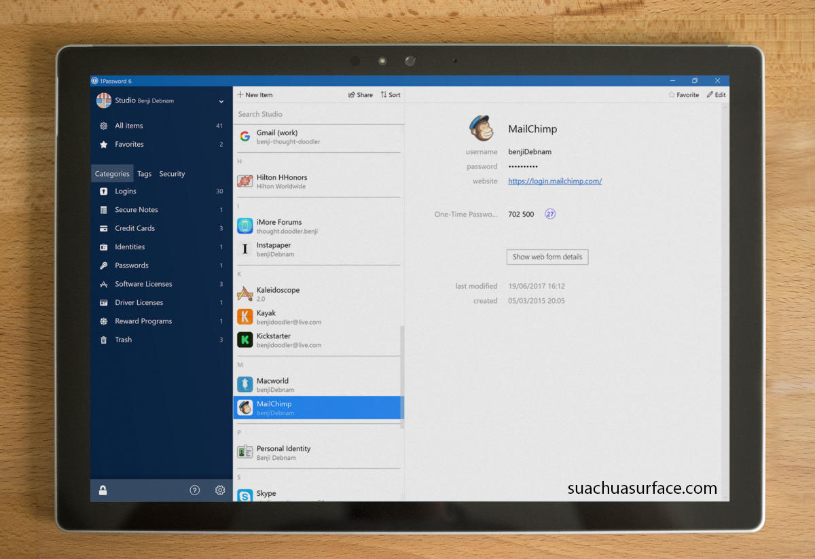Screen dimensions: 815x559
Task: Click the Hilton Worldwide subtitle
Action: point(281,187)
